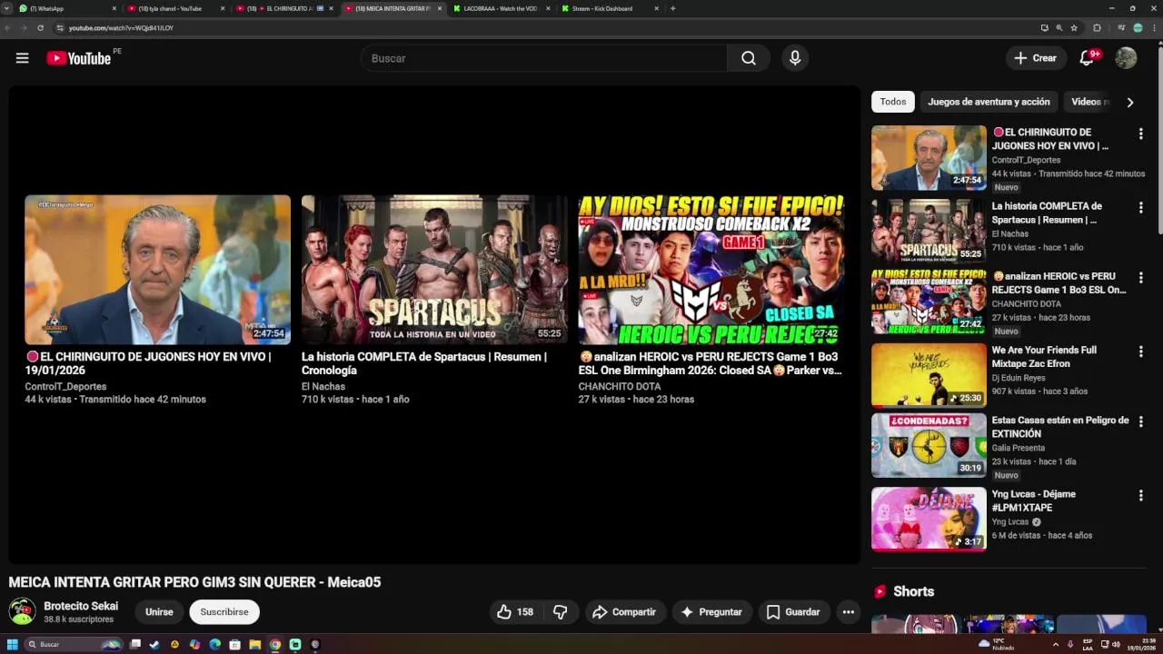Show hidden system tray icons chevron
Viewport: 1163px width, 654px height.
pyautogui.click(x=1055, y=644)
